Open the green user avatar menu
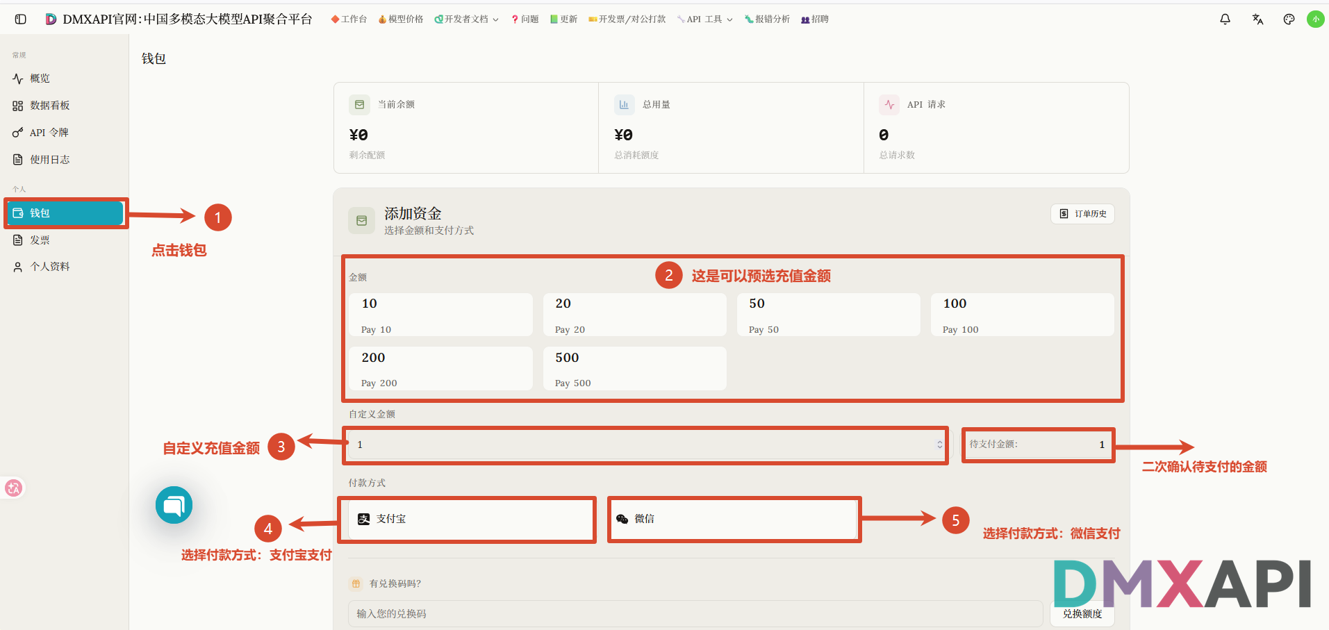The height and width of the screenshot is (630, 1329). pos(1315,19)
